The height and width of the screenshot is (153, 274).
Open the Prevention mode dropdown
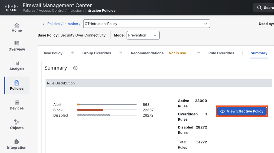143,35
